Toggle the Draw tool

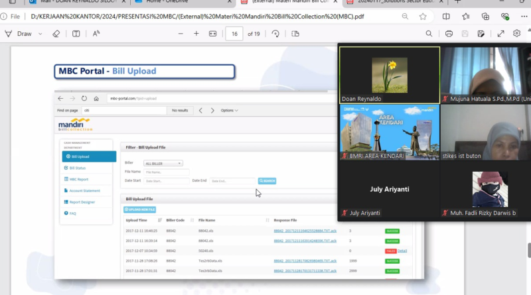24,33
